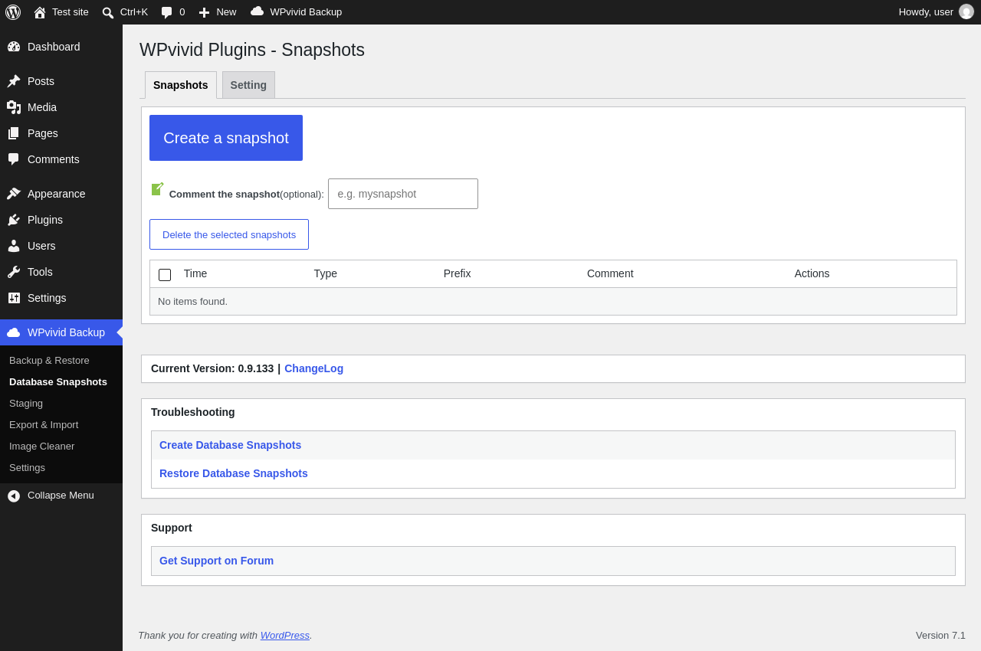The width and height of the screenshot is (981, 651).
Task: Open the Staging submenu item
Action: [26, 403]
